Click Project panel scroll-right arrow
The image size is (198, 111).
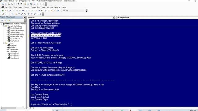pos(24,108)
